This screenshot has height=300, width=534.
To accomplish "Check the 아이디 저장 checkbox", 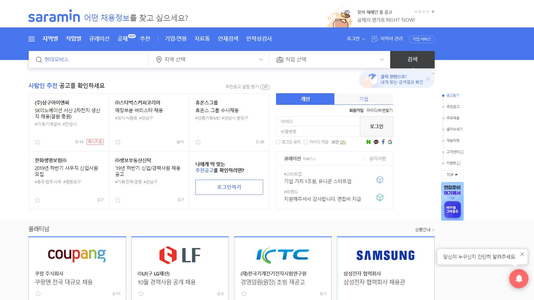I will click(x=306, y=142).
